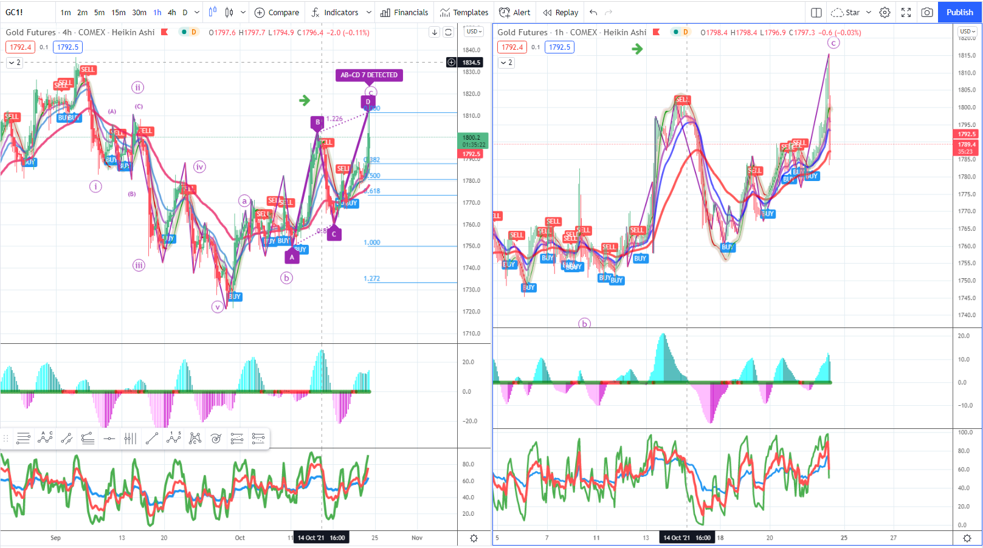Viewport: 983px width, 548px height.
Task: Grab the favorites toolbar drag handle
Action: 6,438
